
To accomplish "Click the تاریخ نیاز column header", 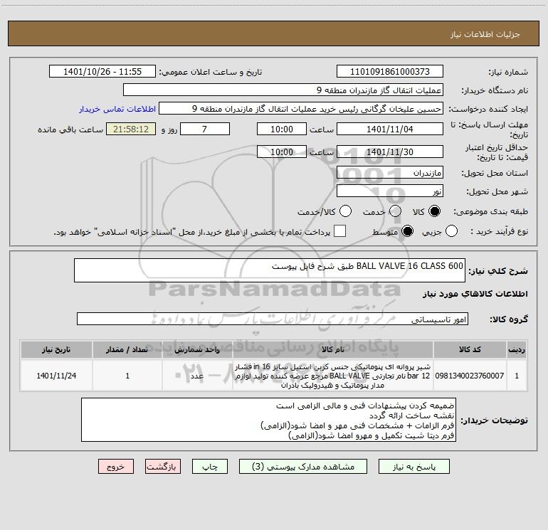I will [56, 349].
